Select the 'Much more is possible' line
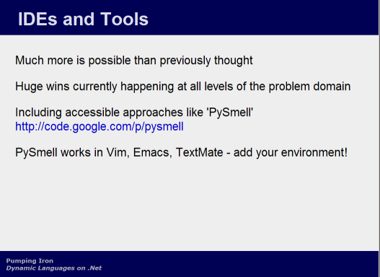 coord(134,61)
